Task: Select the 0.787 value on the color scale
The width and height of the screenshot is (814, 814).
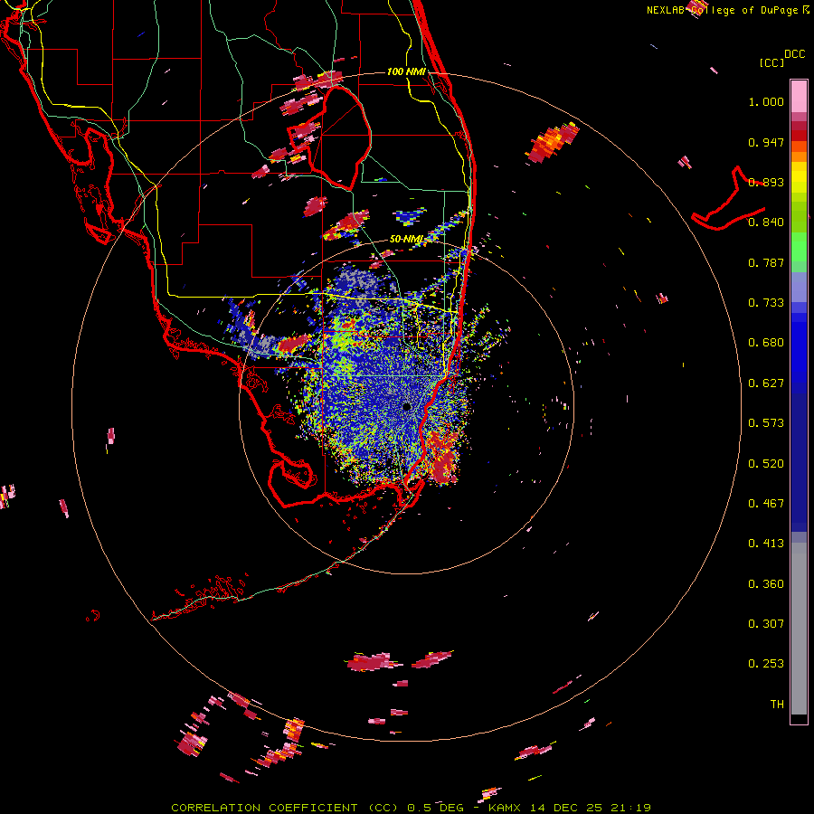Action: [x=766, y=262]
